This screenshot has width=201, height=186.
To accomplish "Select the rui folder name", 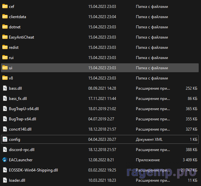I will click(x=11, y=58).
